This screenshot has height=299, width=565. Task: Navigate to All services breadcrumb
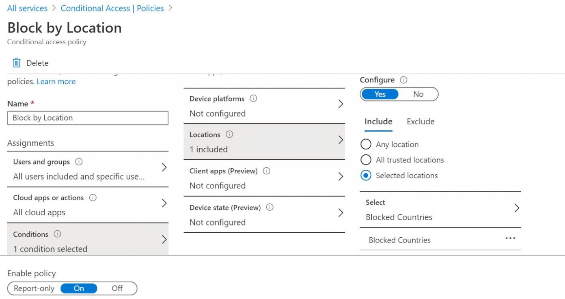(27, 8)
